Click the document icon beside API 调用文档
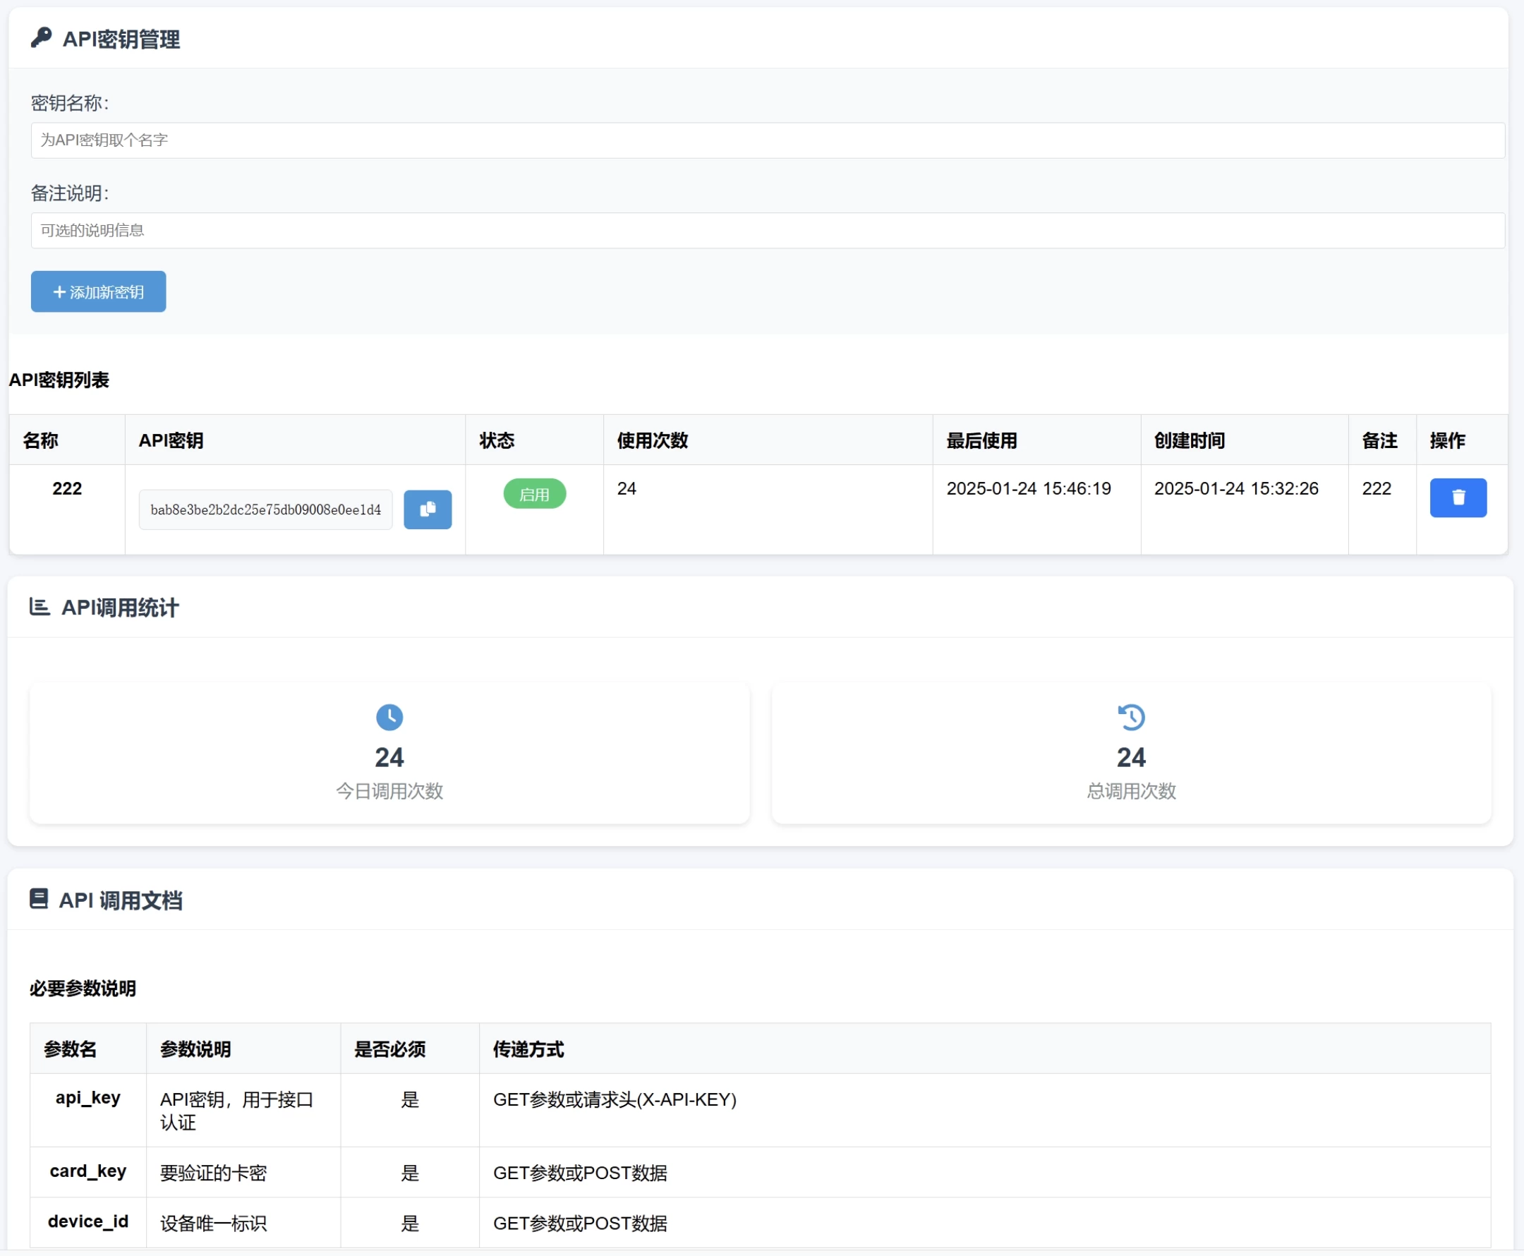Image resolution: width=1524 pixels, height=1256 pixels. 39,900
